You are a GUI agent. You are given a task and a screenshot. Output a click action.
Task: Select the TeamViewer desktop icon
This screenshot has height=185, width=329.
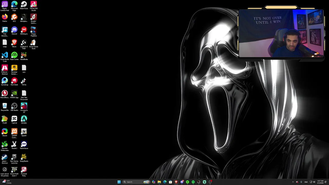(x=24, y=145)
